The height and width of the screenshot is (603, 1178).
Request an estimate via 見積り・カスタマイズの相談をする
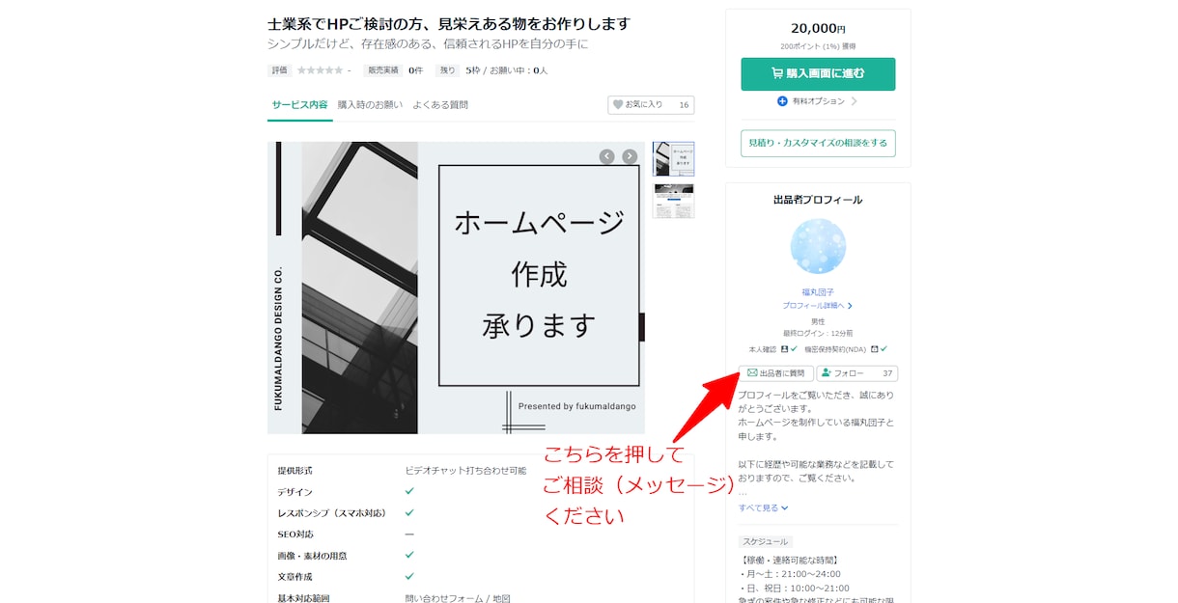pyautogui.click(x=818, y=143)
